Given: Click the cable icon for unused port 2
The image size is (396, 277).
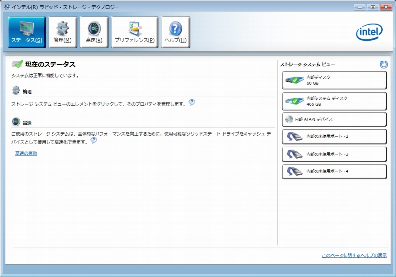Looking at the screenshot, I should point(295,136).
